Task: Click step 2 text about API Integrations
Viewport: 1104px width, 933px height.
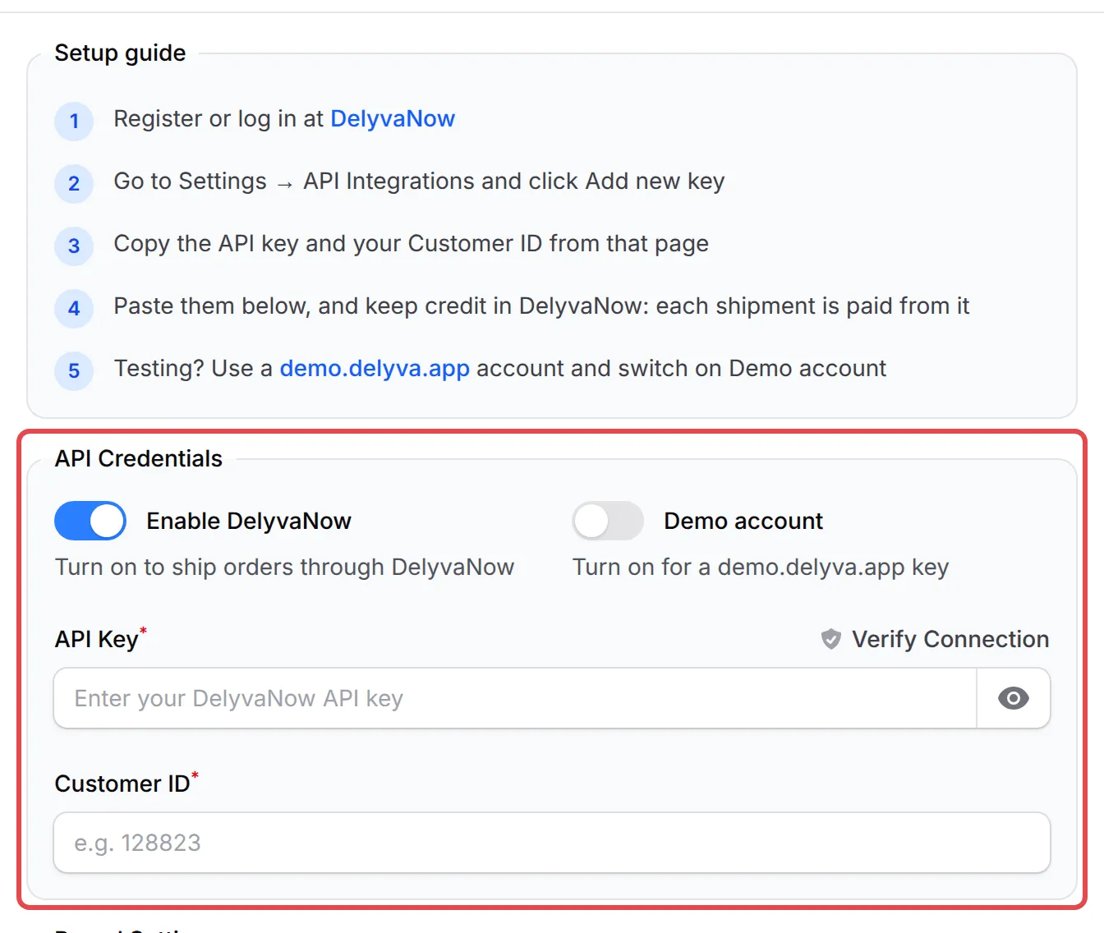Action: coord(419,182)
